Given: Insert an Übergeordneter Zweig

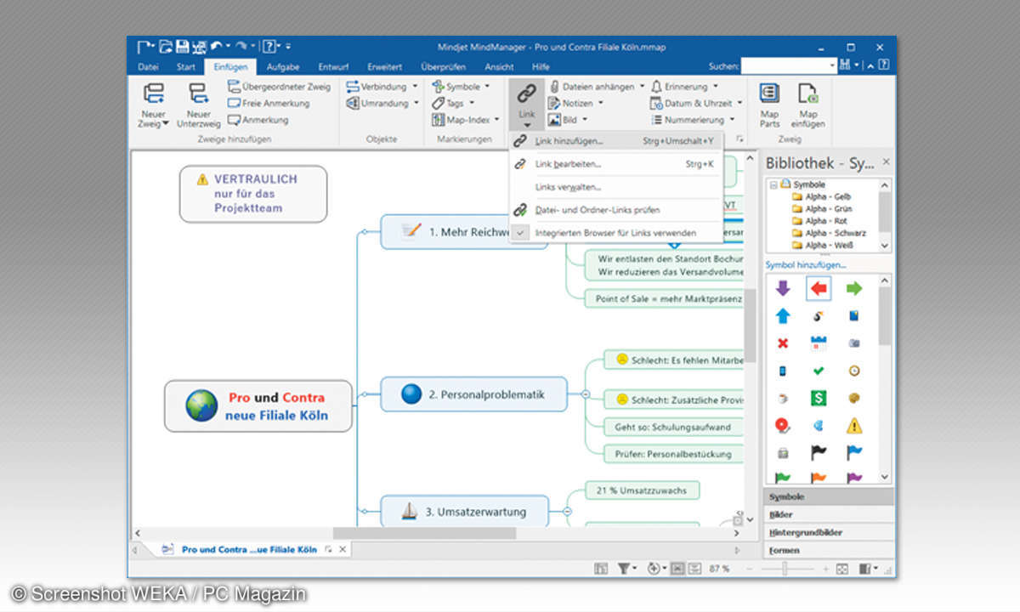Looking at the screenshot, I should (x=279, y=87).
